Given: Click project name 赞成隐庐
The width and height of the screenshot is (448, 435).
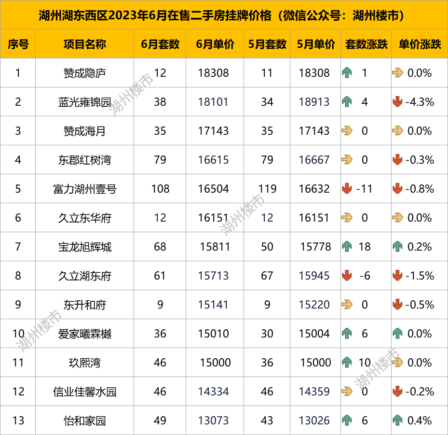Looking at the screenshot, I should [84, 73].
